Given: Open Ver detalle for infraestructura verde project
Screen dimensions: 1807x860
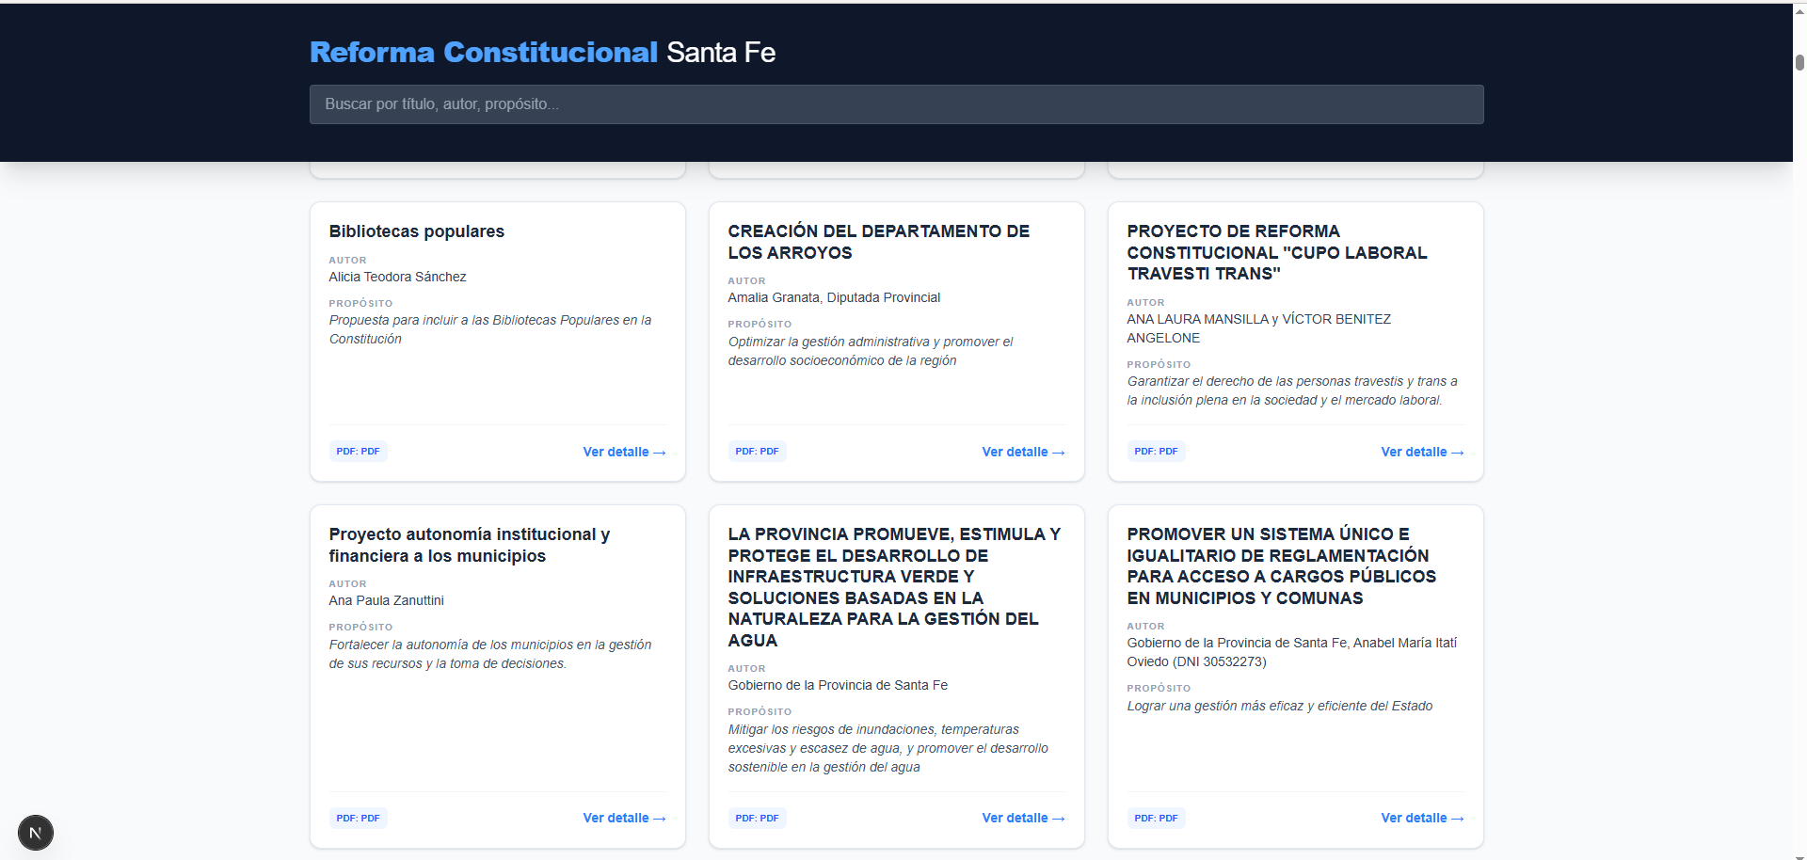Looking at the screenshot, I should pyautogui.click(x=1023, y=818).
